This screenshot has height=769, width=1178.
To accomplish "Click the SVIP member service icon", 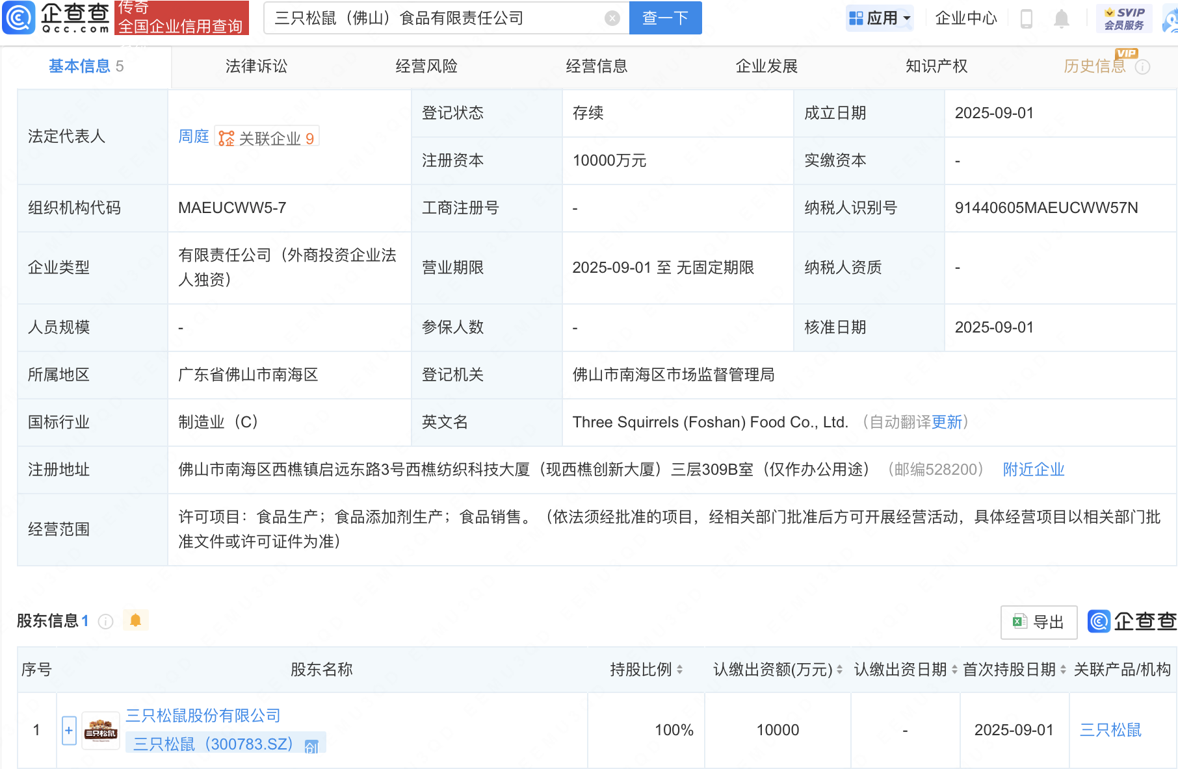I will 1124,18.
